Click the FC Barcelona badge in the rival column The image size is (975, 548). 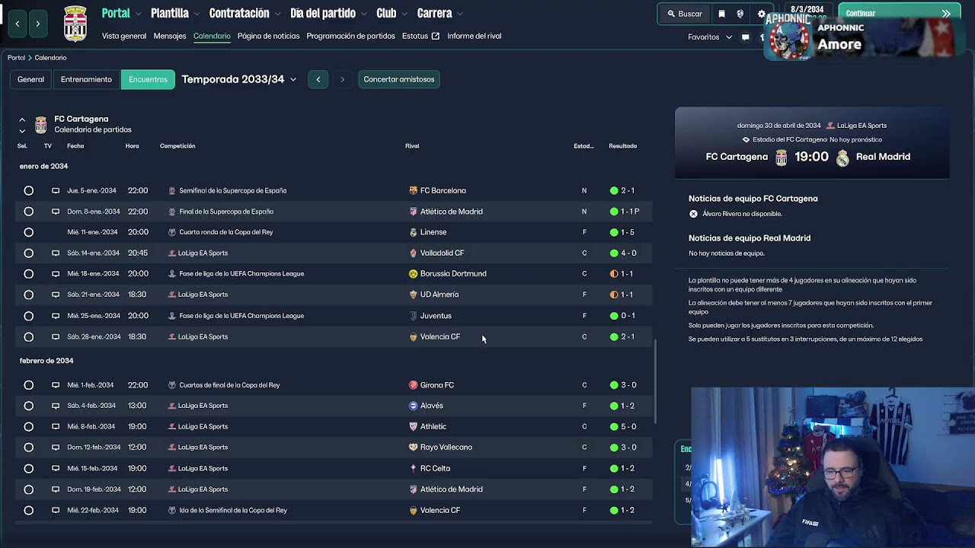413,190
